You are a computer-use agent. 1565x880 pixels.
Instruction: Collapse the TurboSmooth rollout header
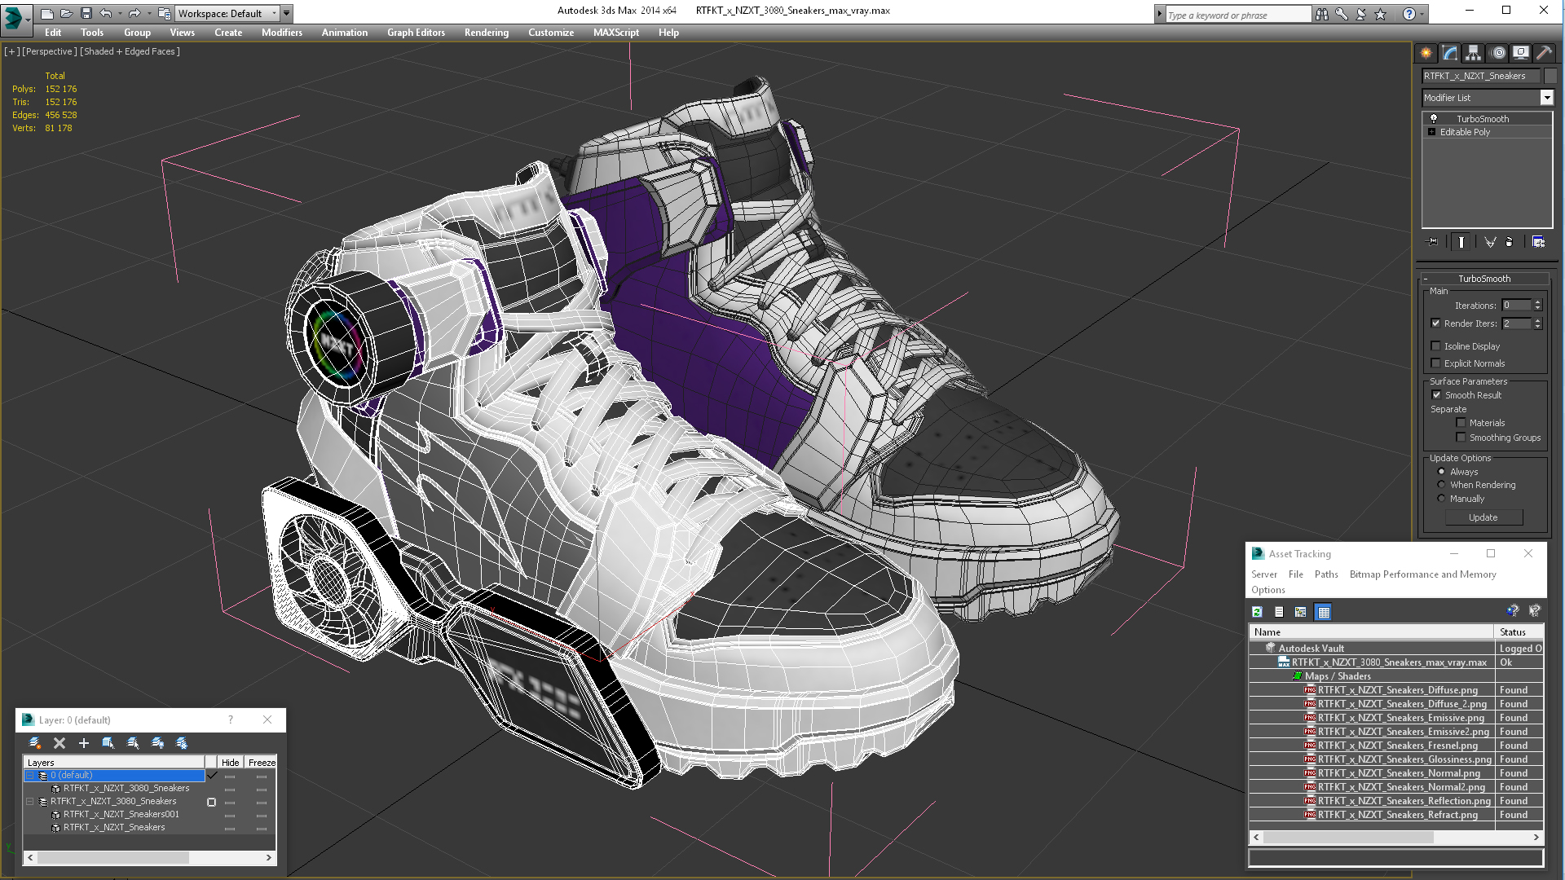(1483, 279)
